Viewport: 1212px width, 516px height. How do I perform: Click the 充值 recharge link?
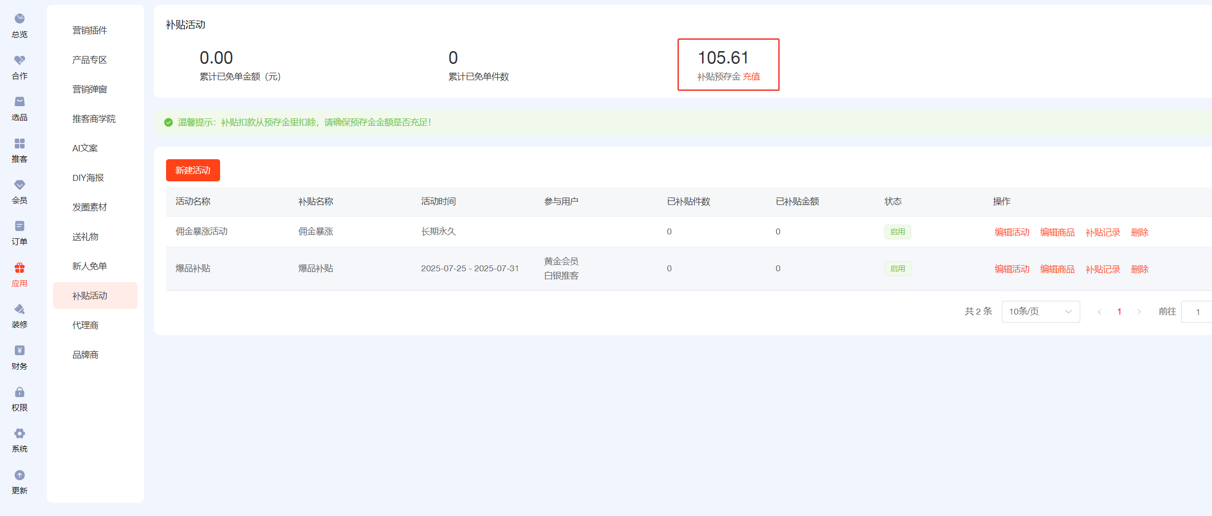tap(751, 77)
